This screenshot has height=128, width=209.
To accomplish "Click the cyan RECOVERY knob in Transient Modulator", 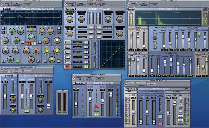I will pyautogui.click(x=41, y=110).
